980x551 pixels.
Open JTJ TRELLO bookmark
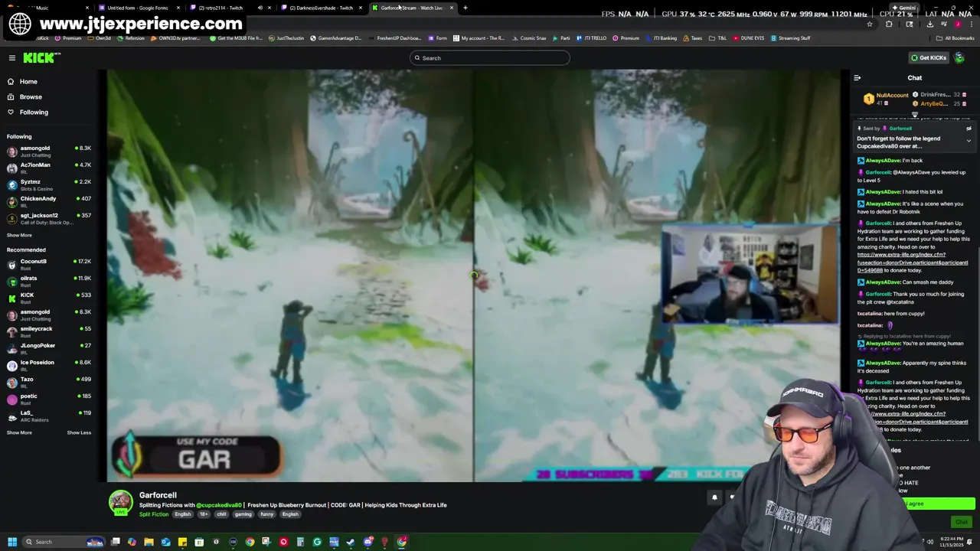point(591,38)
